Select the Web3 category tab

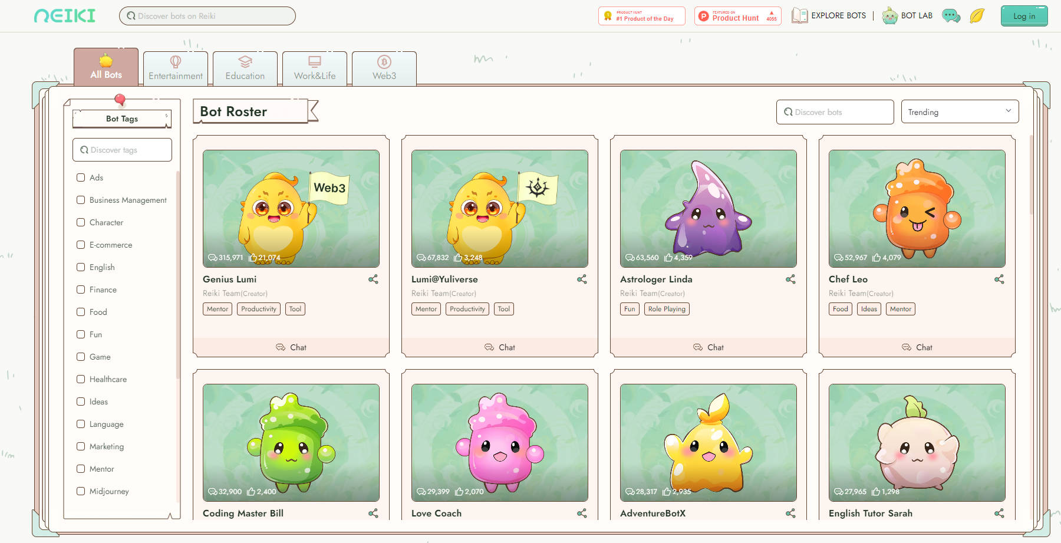tap(384, 68)
